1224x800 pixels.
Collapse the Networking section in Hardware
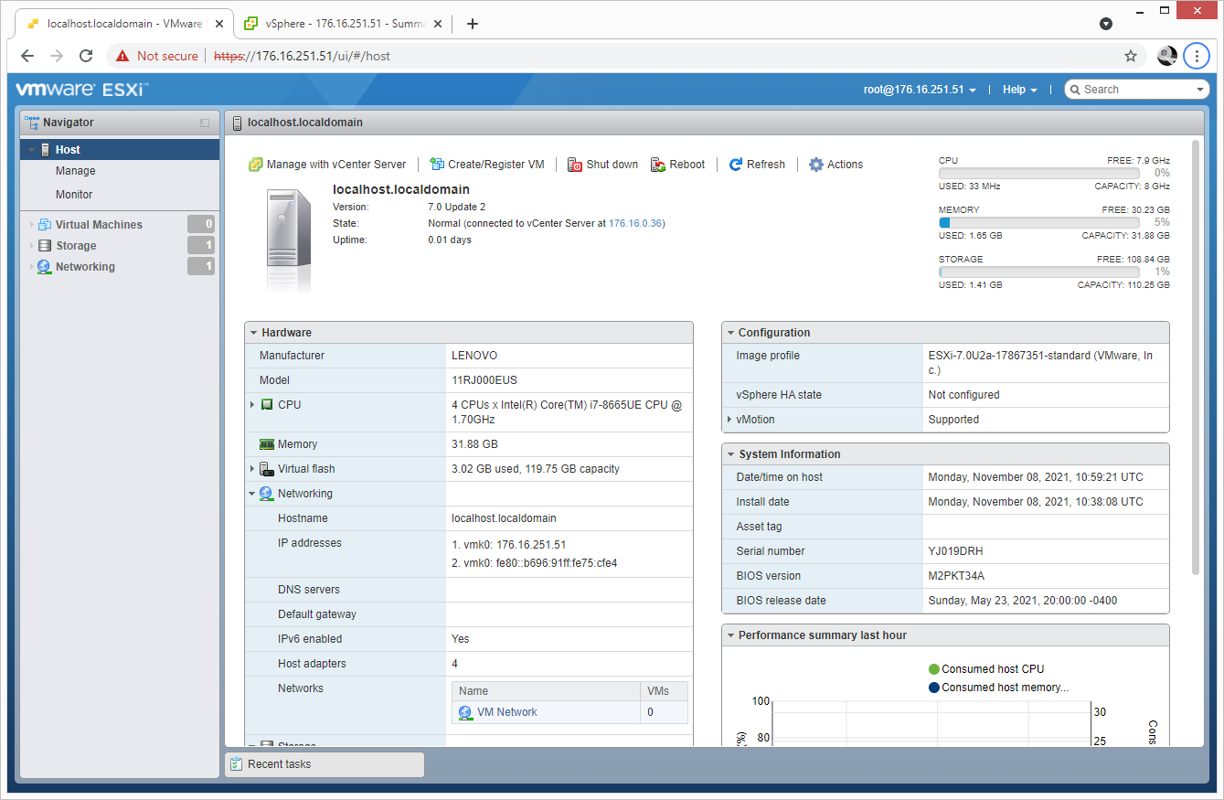click(x=252, y=494)
